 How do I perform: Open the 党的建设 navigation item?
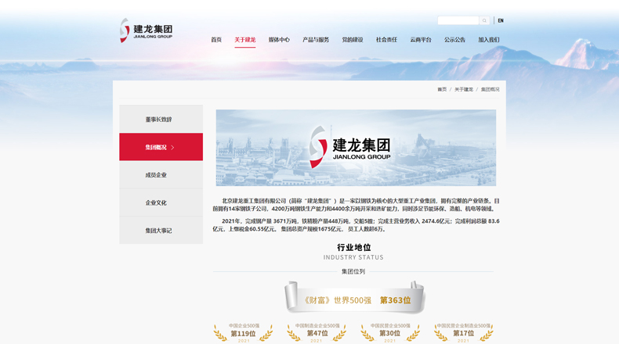[352, 40]
